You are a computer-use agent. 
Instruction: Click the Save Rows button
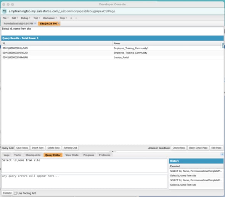(22, 148)
